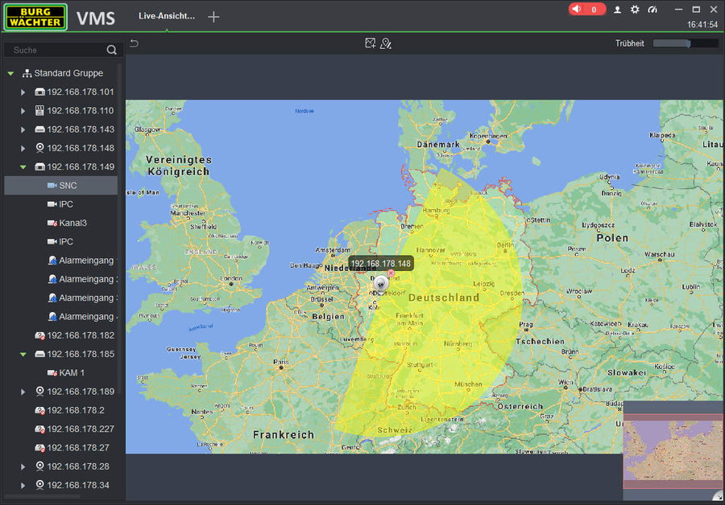Click the system gauge icon
The image size is (725, 505).
coord(652,10)
